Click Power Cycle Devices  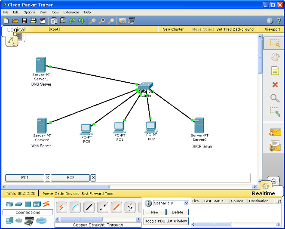click(x=61, y=194)
